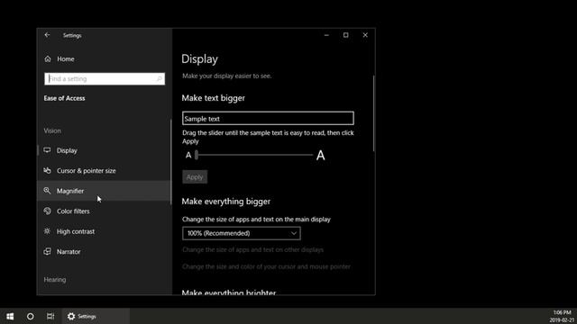The height and width of the screenshot is (324, 577).
Task: Click the Vision section label
Action: pyautogui.click(x=52, y=130)
